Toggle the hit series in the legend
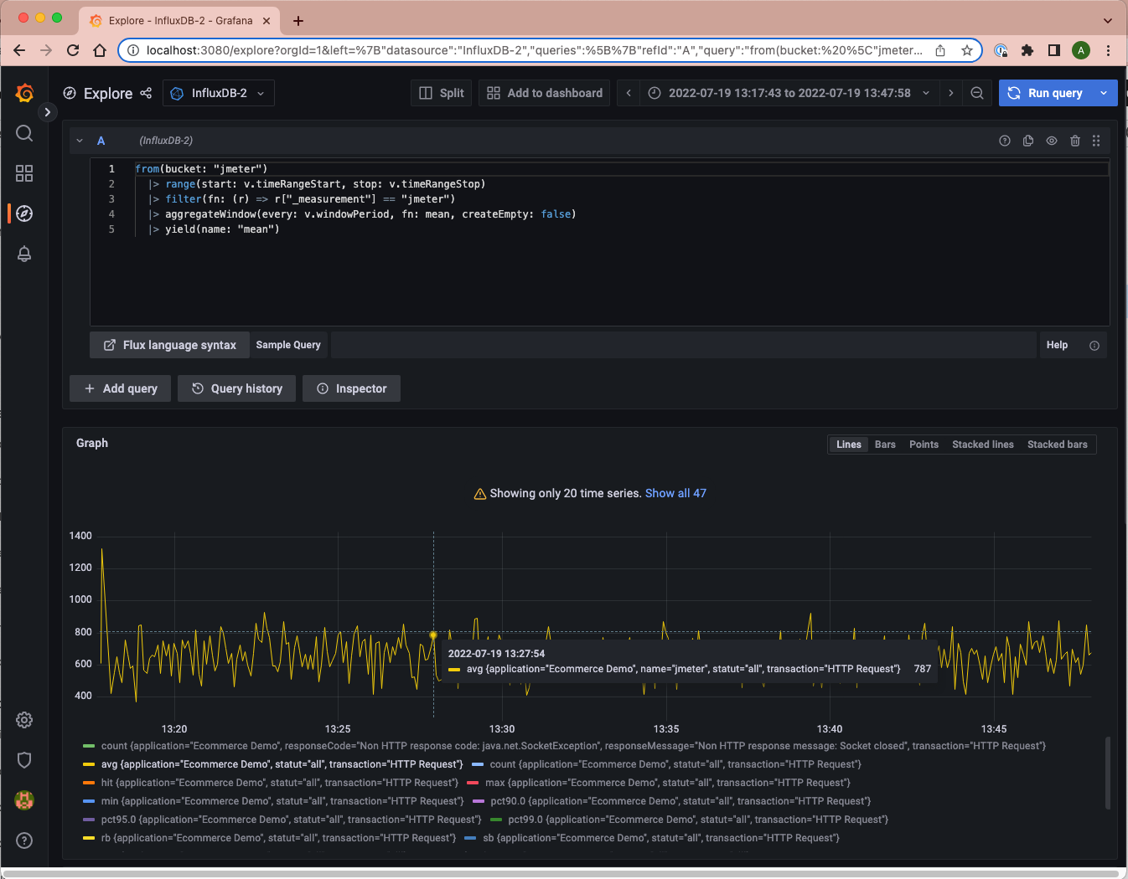This screenshot has width=1128, height=879. 280,783
